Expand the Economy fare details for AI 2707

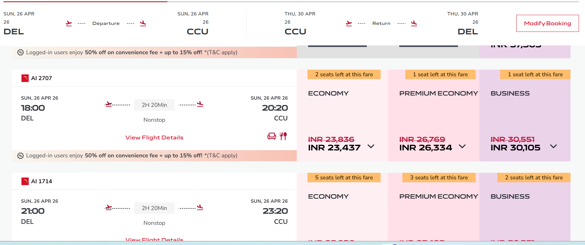(371, 146)
